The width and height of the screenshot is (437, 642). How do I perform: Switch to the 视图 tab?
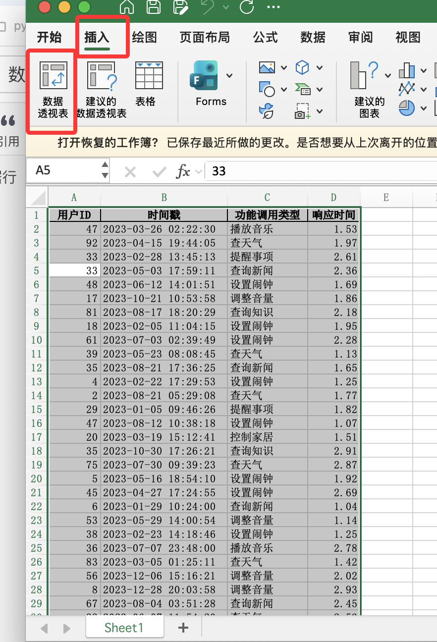point(408,37)
